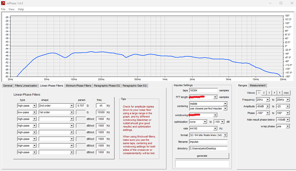
Task: Open the File menu
Action: 3,9
